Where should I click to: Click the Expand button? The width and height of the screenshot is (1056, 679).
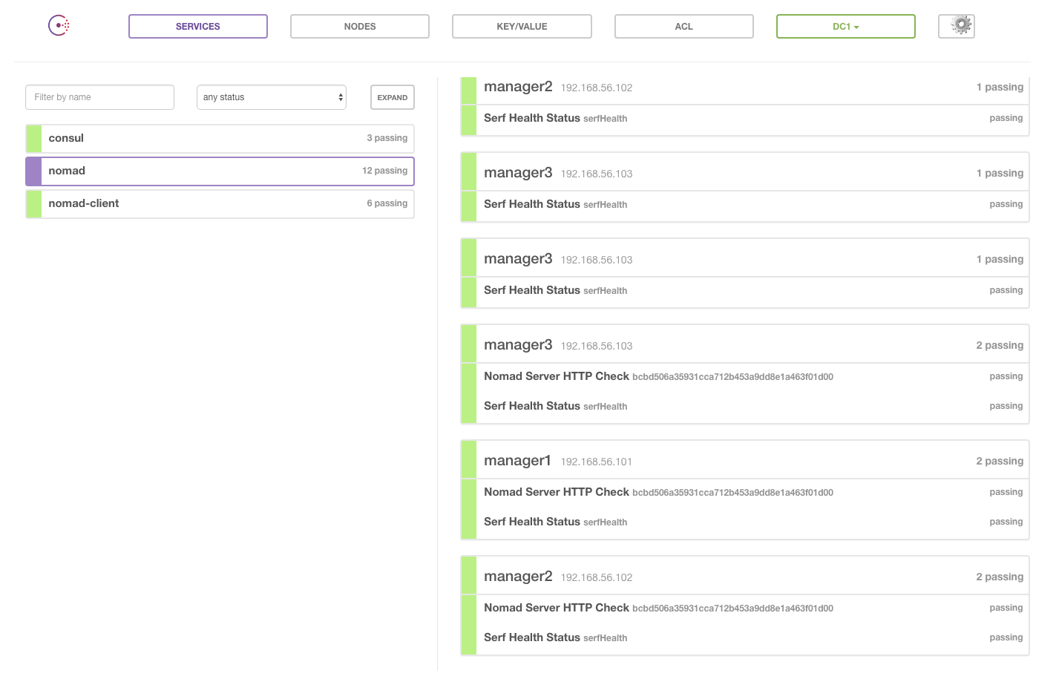(393, 97)
